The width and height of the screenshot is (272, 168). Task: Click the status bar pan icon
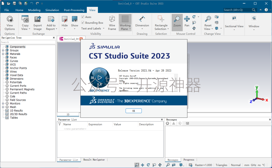coord(143,165)
